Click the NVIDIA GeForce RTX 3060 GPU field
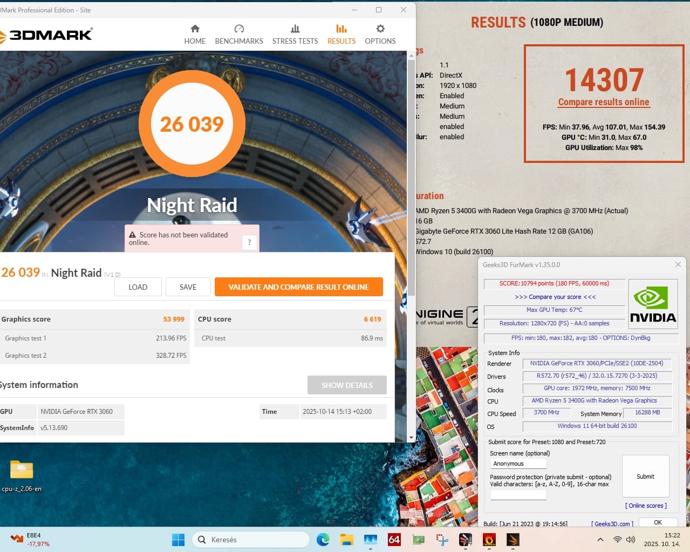 pos(81,412)
